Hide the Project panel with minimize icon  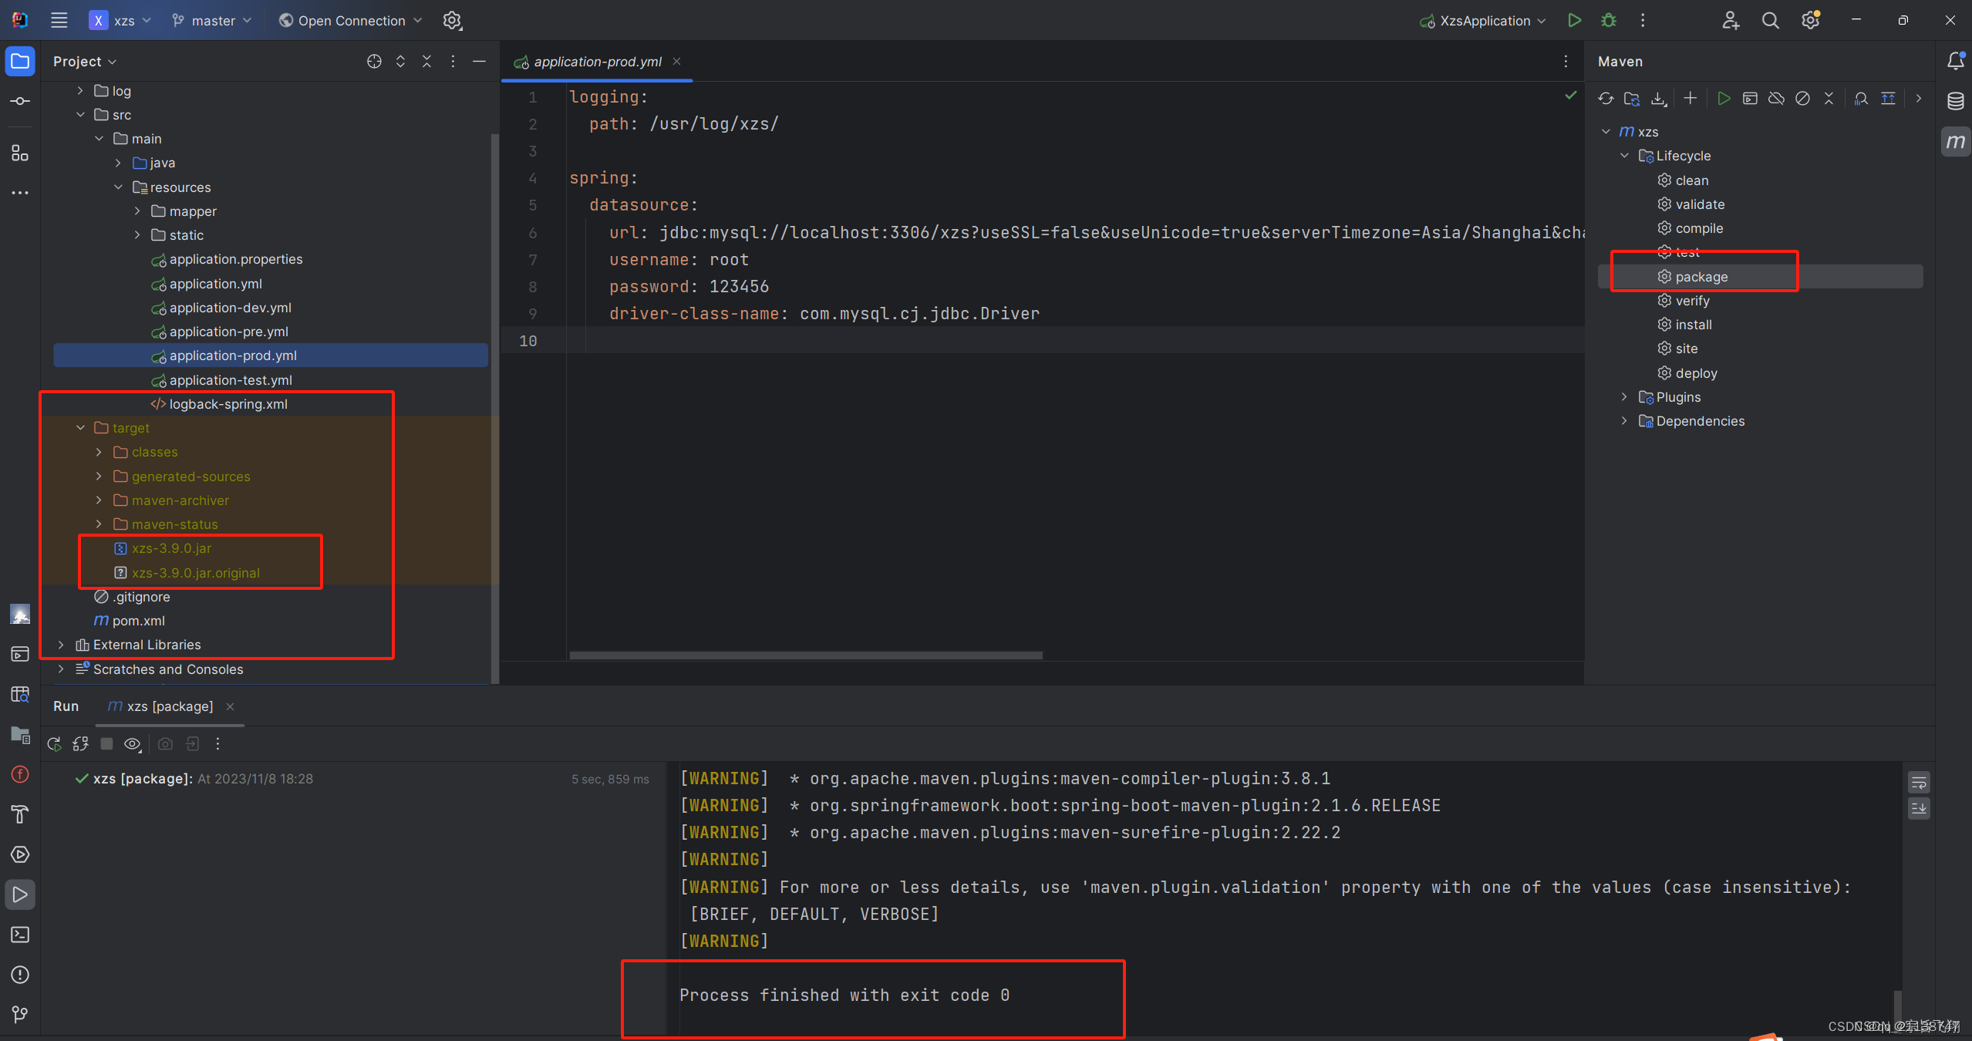point(479,62)
